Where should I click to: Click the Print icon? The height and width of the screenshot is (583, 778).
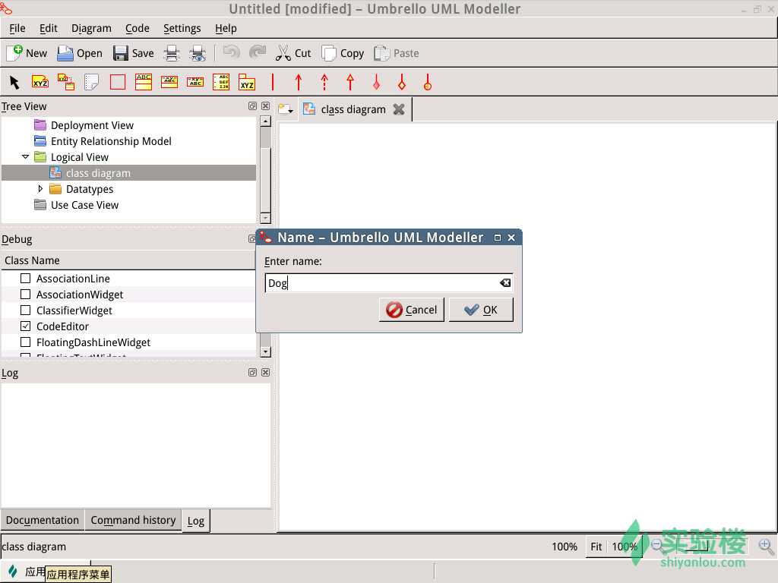172,53
